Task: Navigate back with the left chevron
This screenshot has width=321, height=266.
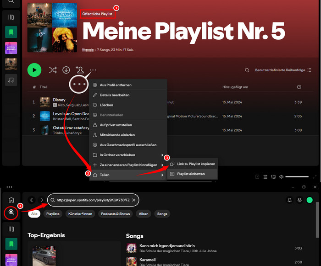Action: coord(32,200)
